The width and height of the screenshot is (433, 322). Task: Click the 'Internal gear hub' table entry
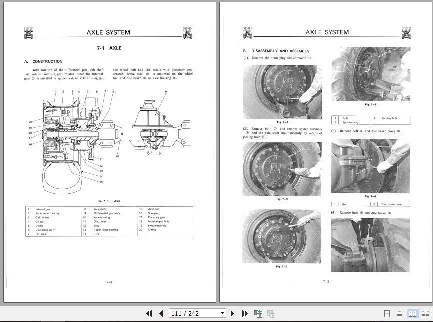(158, 222)
